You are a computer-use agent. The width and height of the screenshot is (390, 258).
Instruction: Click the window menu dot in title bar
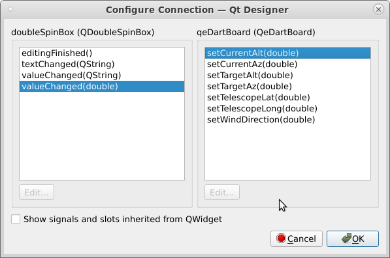pos(10,9)
